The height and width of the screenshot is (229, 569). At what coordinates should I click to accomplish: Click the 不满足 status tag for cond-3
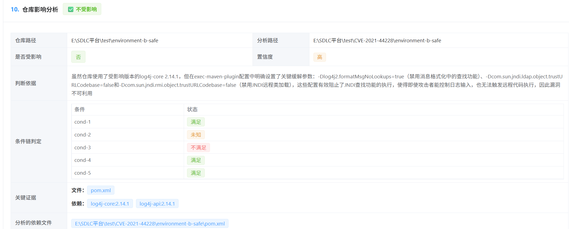pyautogui.click(x=198, y=148)
